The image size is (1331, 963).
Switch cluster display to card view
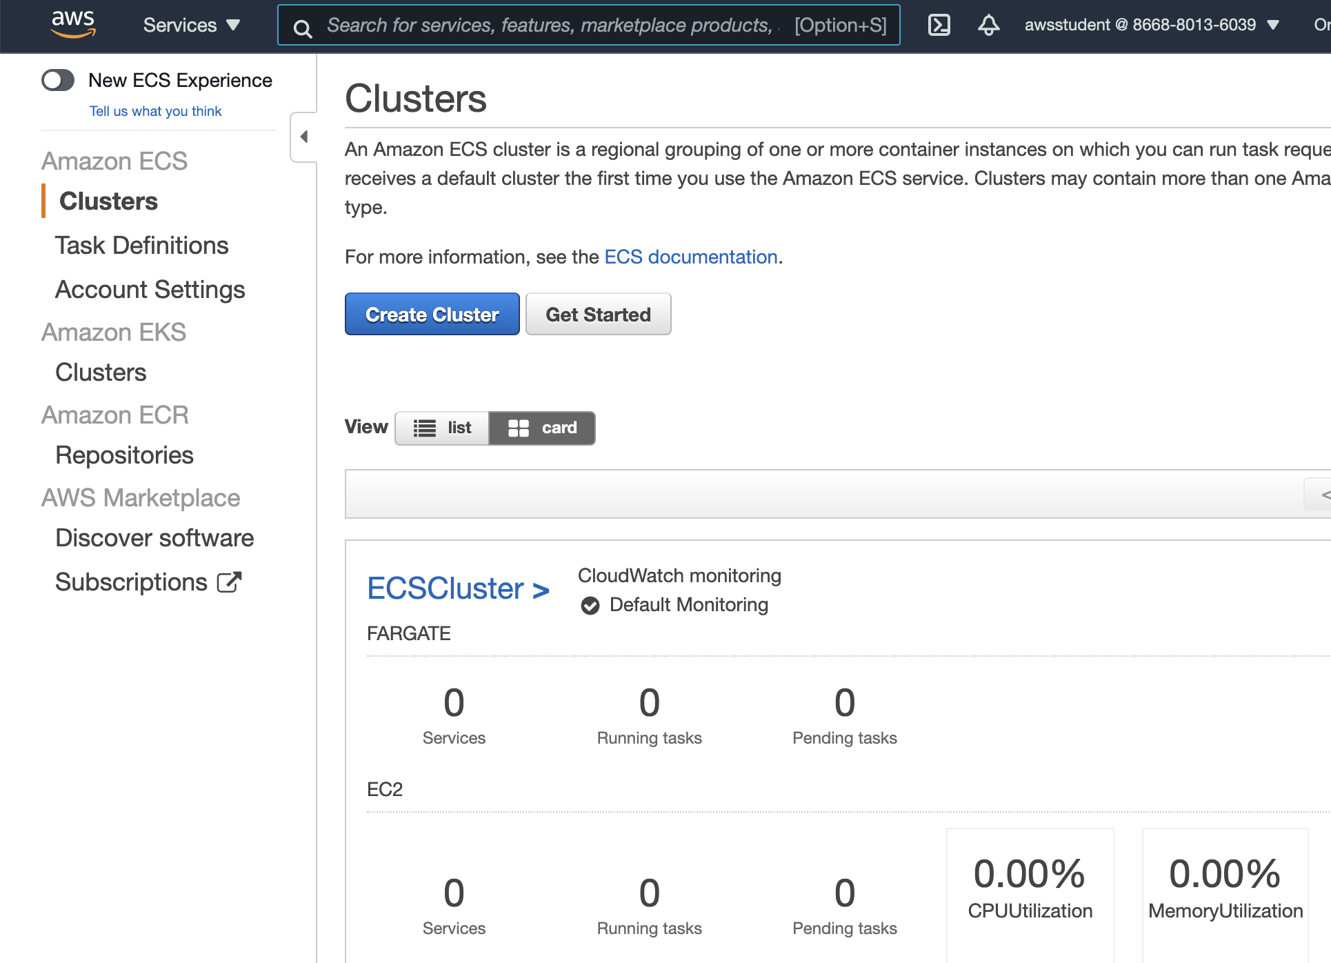pyautogui.click(x=542, y=428)
